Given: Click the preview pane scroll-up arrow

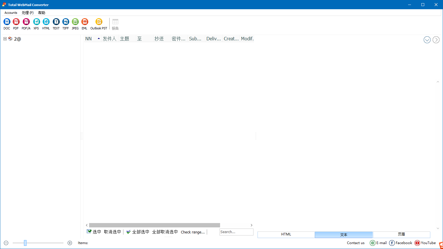Looking at the screenshot, I should (x=438, y=82).
